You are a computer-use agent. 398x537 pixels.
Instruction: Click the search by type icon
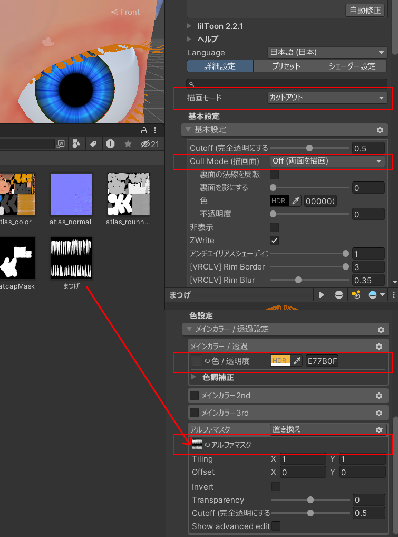[76, 144]
